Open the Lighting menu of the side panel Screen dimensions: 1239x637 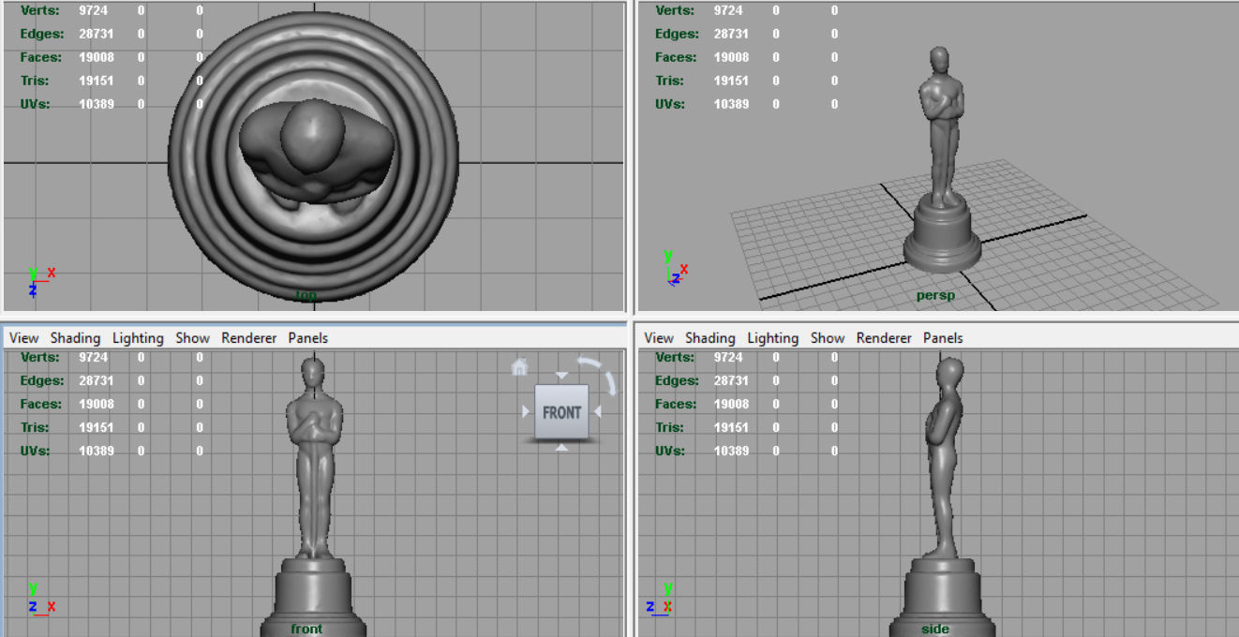[x=773, y=338]
